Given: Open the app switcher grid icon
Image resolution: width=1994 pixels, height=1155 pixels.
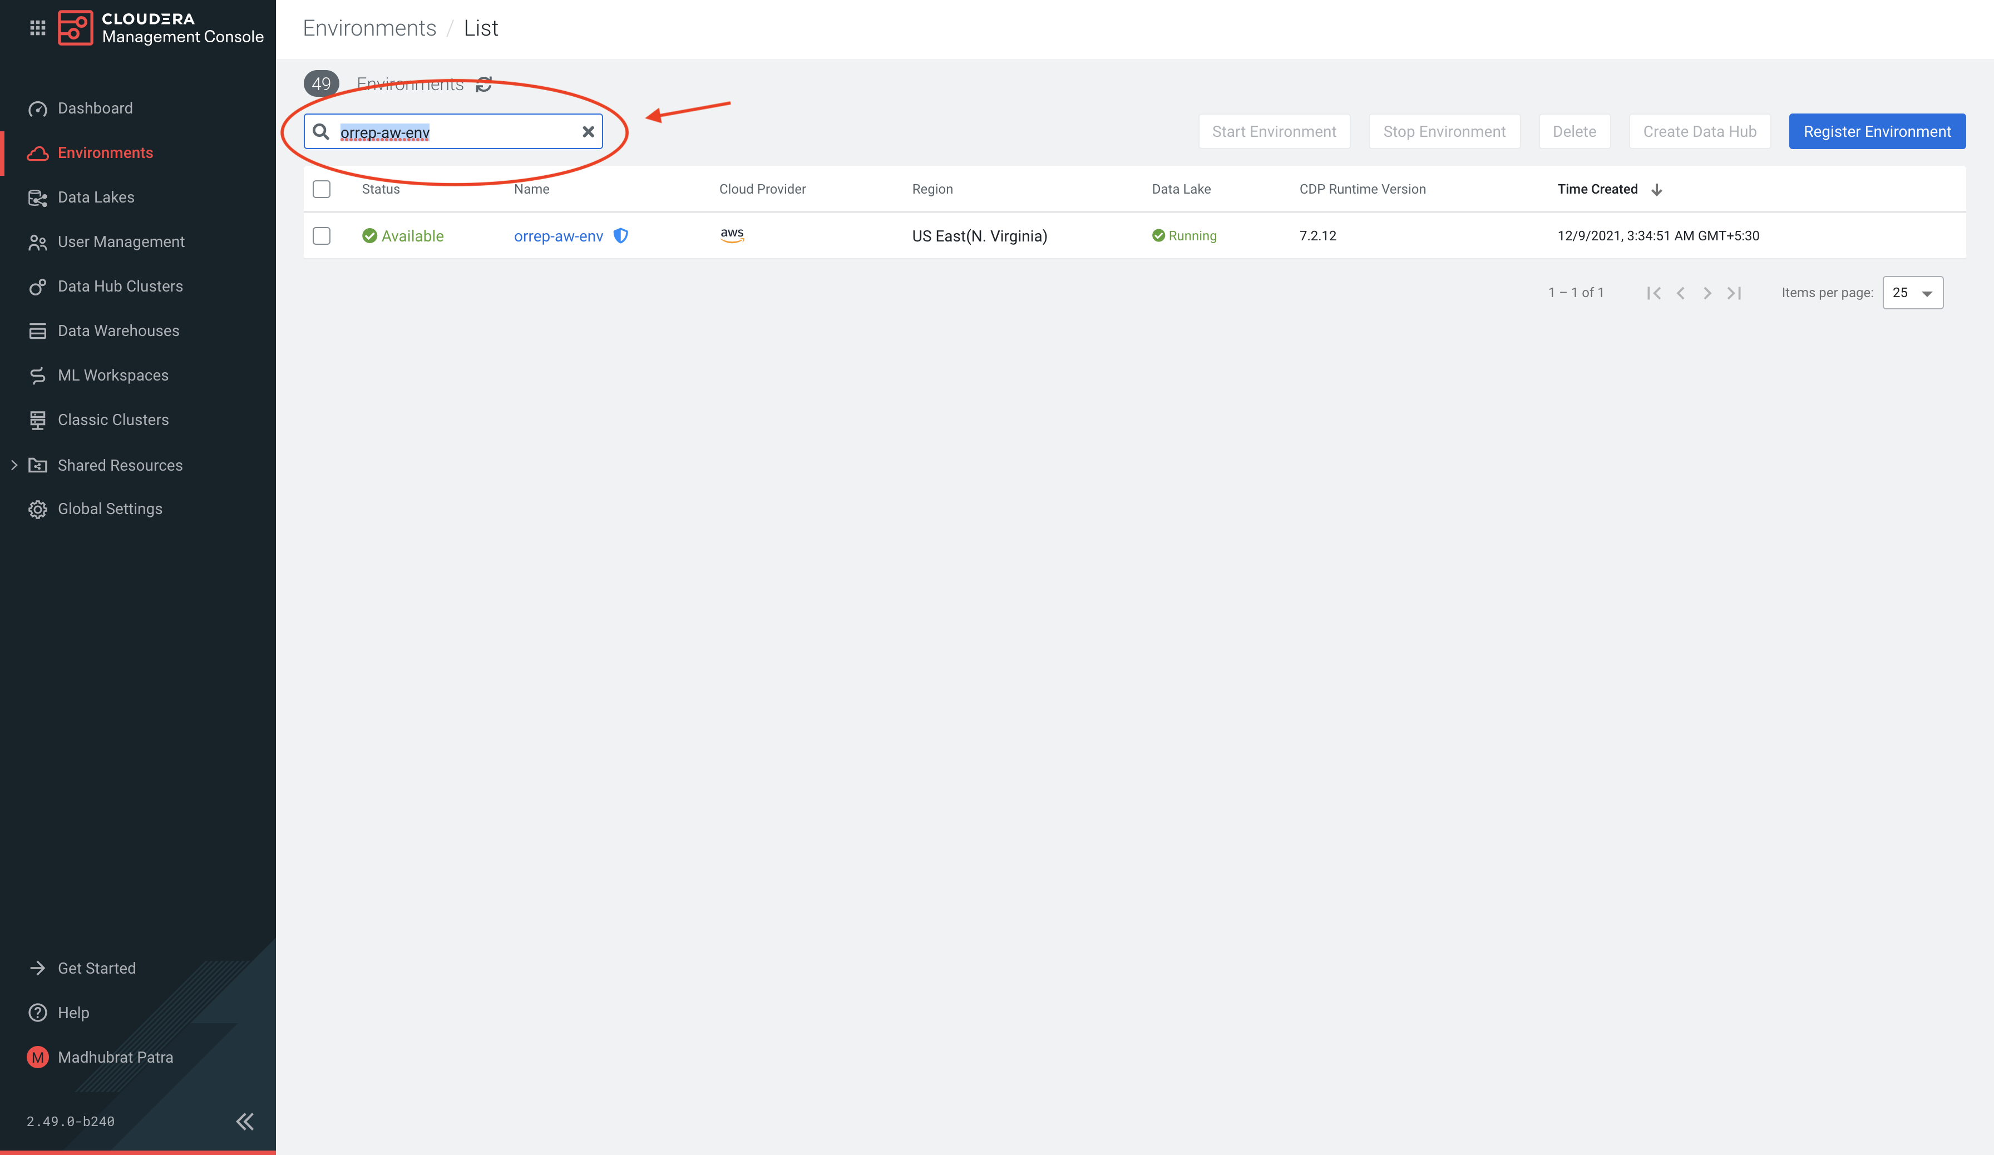Looking at the screenshot, I should tap(37, 28).
